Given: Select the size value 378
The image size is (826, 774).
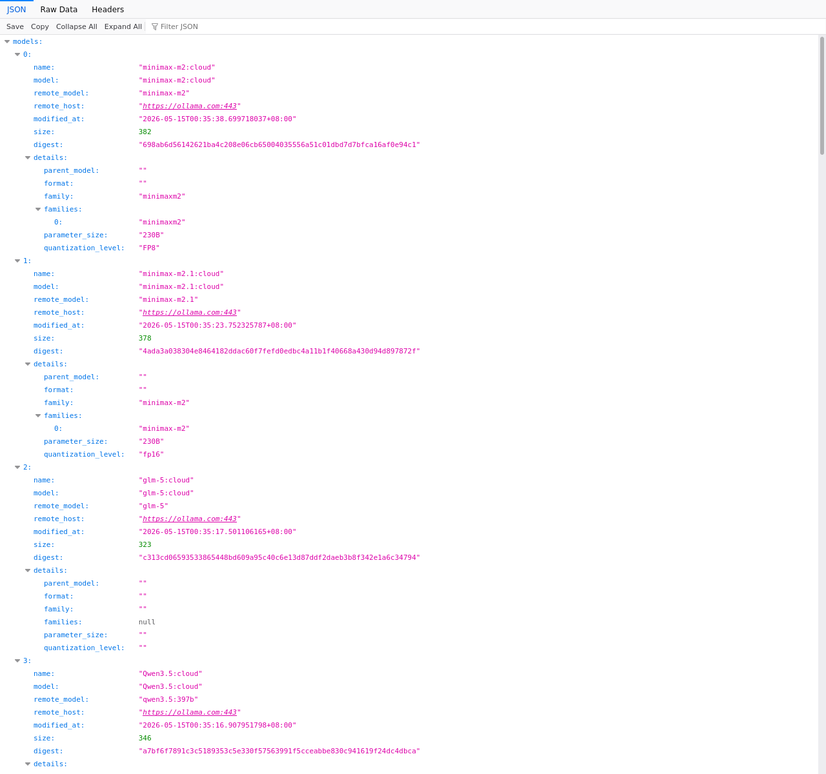Looking at the screenshot, I should (145, 338).
